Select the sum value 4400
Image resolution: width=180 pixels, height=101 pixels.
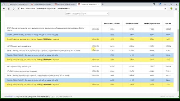112,80
